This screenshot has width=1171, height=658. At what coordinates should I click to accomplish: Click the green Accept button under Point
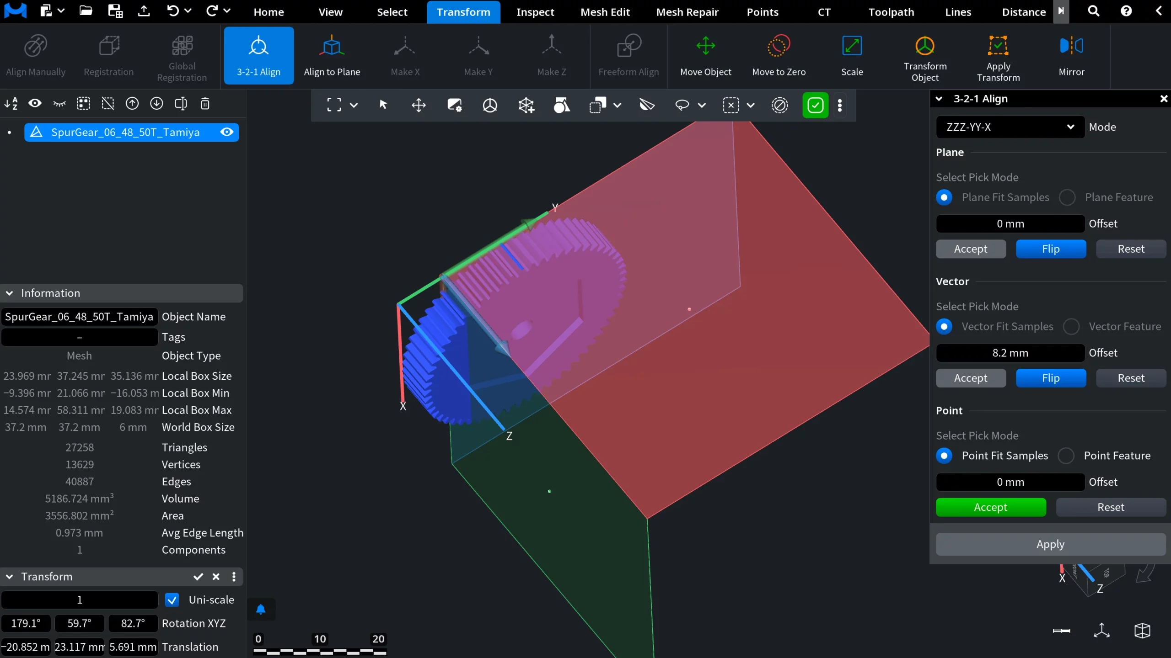[991, 507]
